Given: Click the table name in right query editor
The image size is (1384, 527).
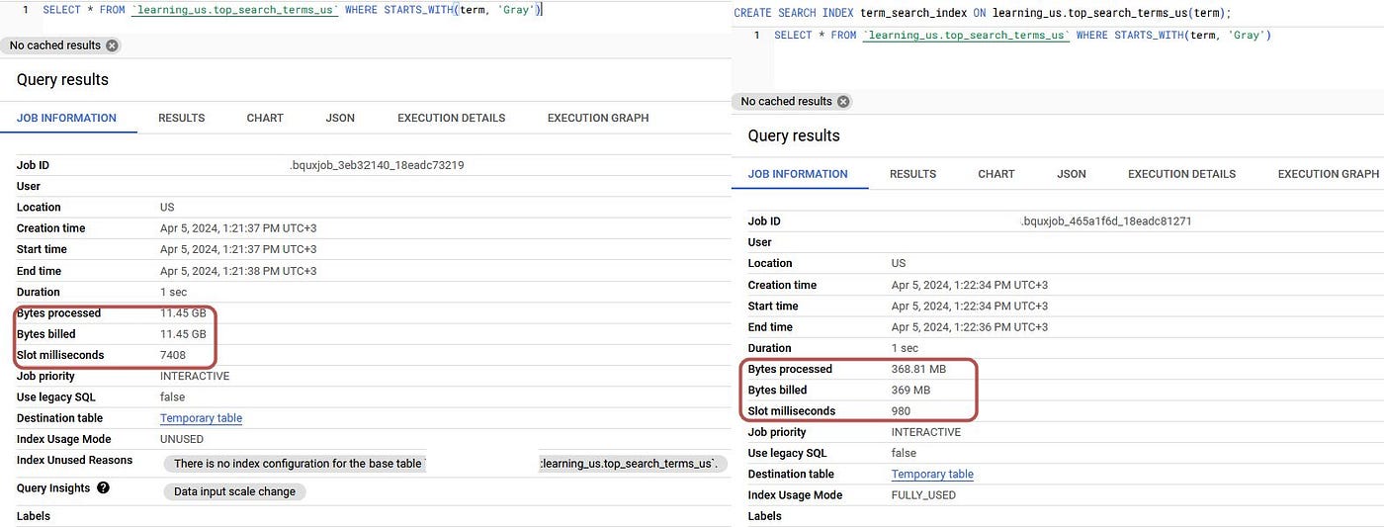Looking at the screenshot, I should coord(966,36).
